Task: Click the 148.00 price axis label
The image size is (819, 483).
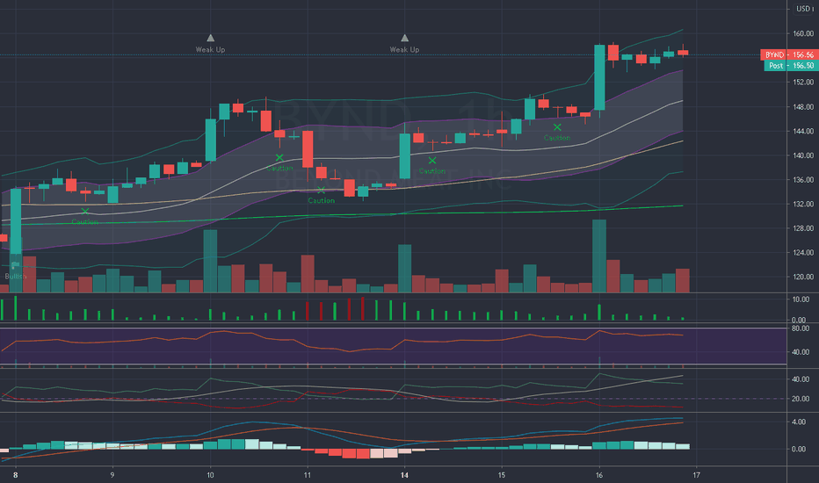Action: pos(803,106)
